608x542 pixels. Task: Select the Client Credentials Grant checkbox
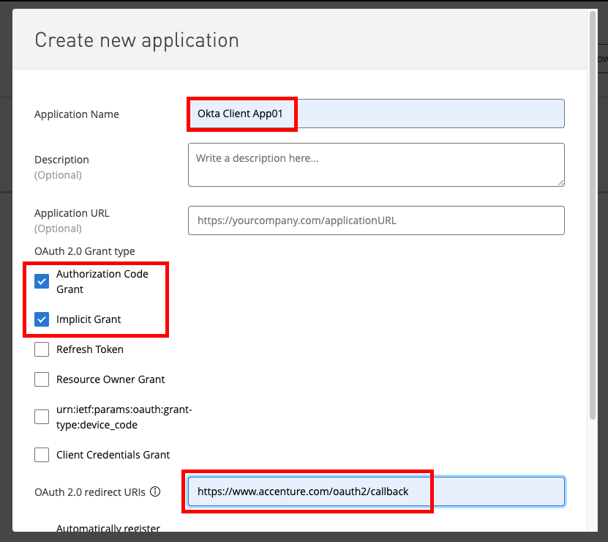pyautogui.click(x=42, y=455)
